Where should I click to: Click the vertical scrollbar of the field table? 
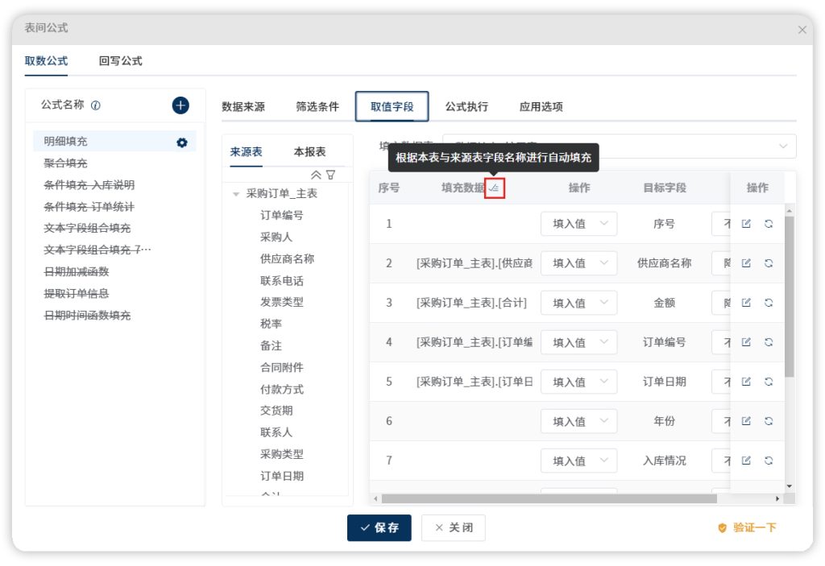click(790, 297)
